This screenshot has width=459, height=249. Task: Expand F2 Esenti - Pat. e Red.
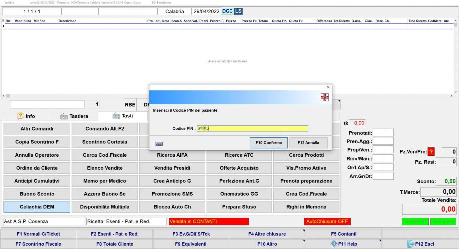(x=114, y=234)
